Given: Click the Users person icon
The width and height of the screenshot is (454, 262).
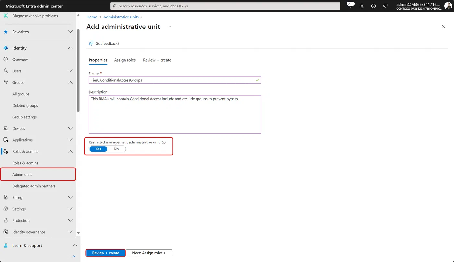Looking at the screenshot, I should pos(6,71).
